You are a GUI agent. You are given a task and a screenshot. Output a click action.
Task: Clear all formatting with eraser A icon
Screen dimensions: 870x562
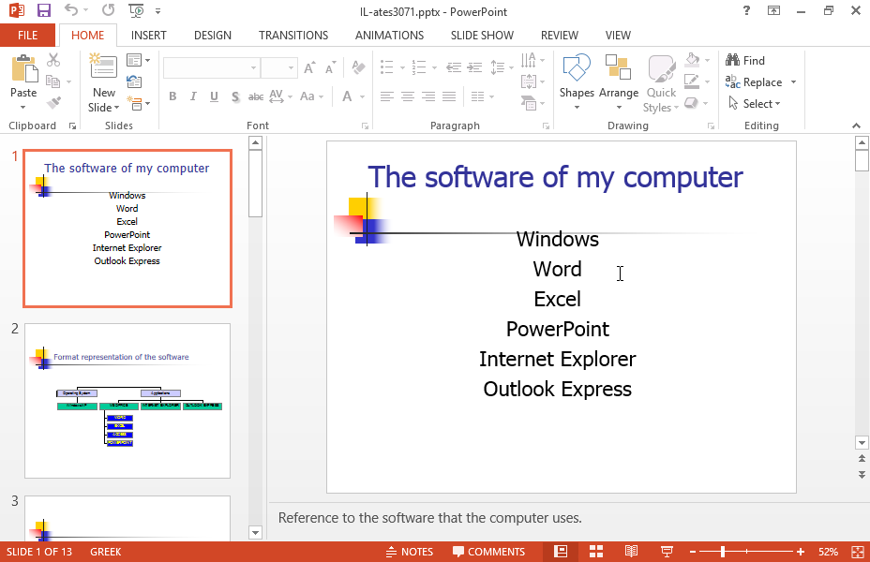click(358, 67)
